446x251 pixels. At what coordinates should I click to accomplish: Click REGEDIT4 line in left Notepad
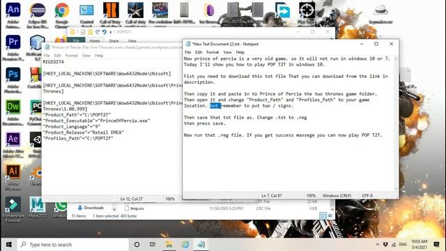point(53,62)
